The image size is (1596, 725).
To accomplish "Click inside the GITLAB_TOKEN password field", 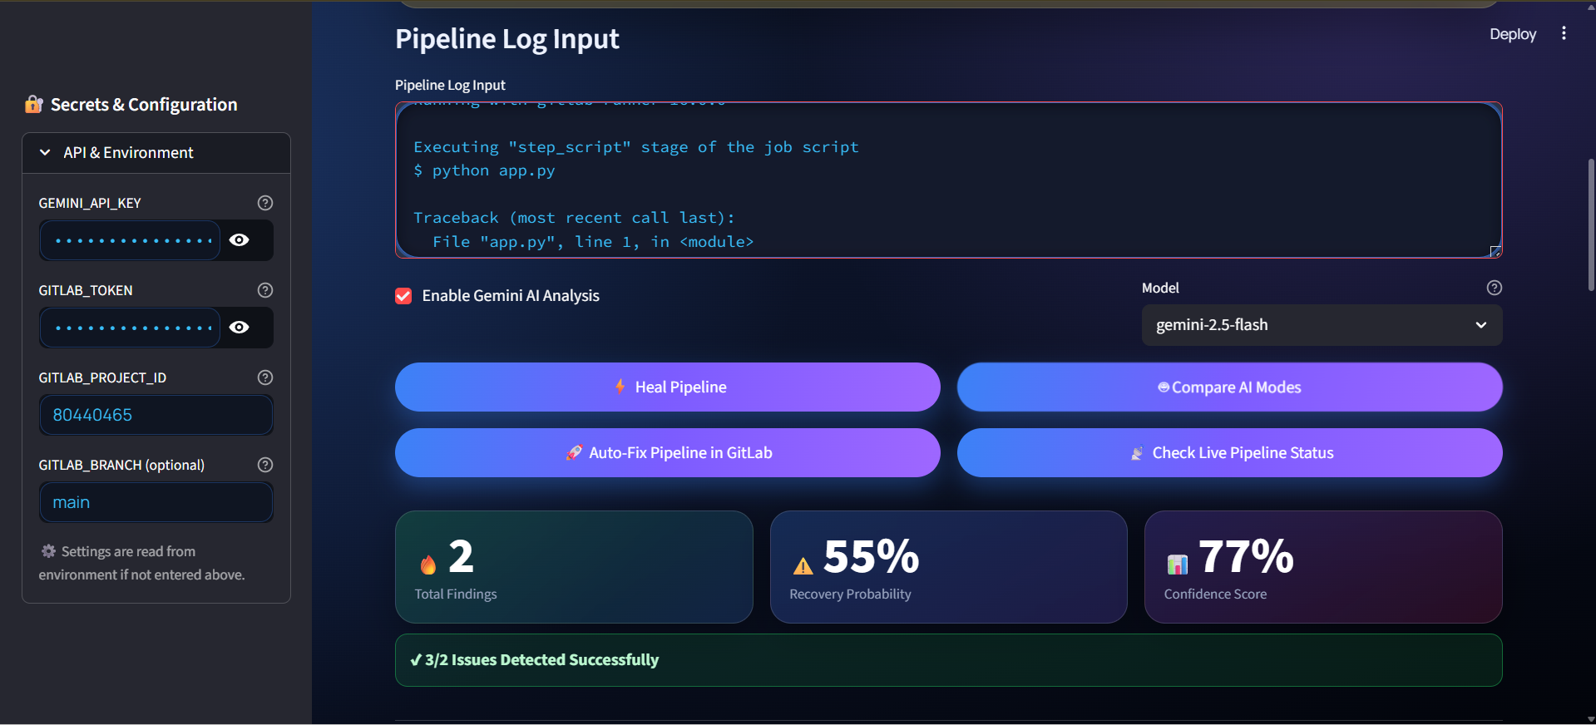I will coord(130,328).
